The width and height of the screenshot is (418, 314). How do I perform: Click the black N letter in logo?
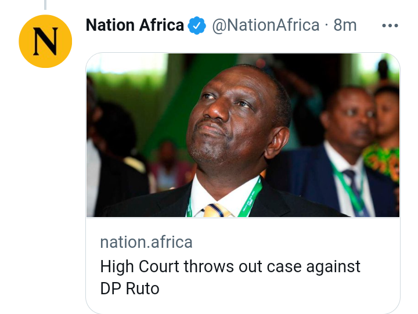tap(45, 41)
